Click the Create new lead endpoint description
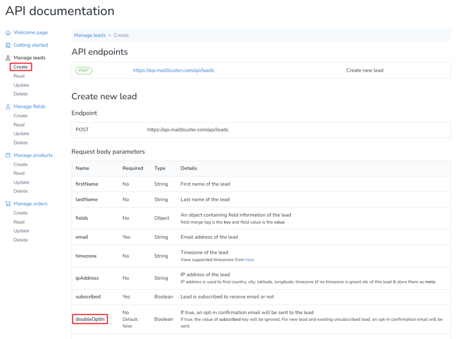The height and width of the screenshot is (339, 456). (365, 70)
